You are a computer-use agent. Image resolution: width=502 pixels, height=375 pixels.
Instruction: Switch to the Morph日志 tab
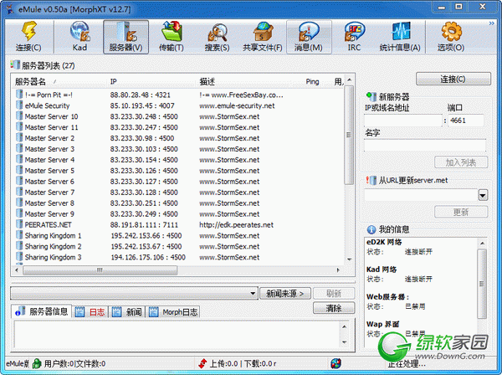pos(173,311)
